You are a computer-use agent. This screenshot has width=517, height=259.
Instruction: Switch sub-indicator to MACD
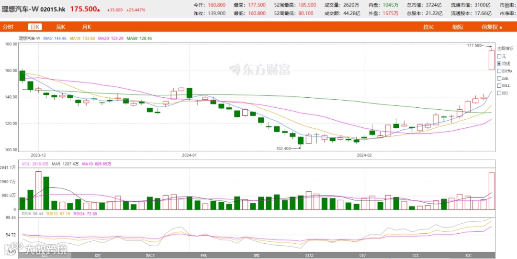click(x=151, y=255)
